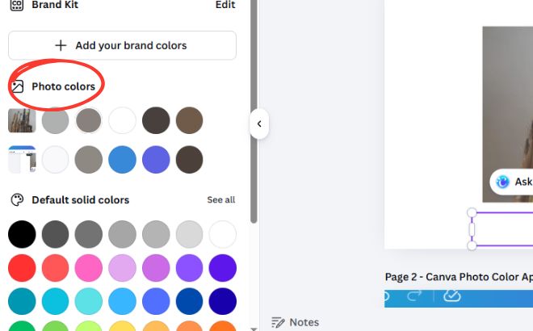
Task: Choose white in default solid colors
Action: pyautogui.click(x=222, y=234)
